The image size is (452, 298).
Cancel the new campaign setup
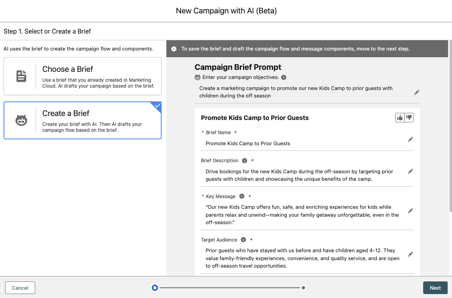(20, 288)
